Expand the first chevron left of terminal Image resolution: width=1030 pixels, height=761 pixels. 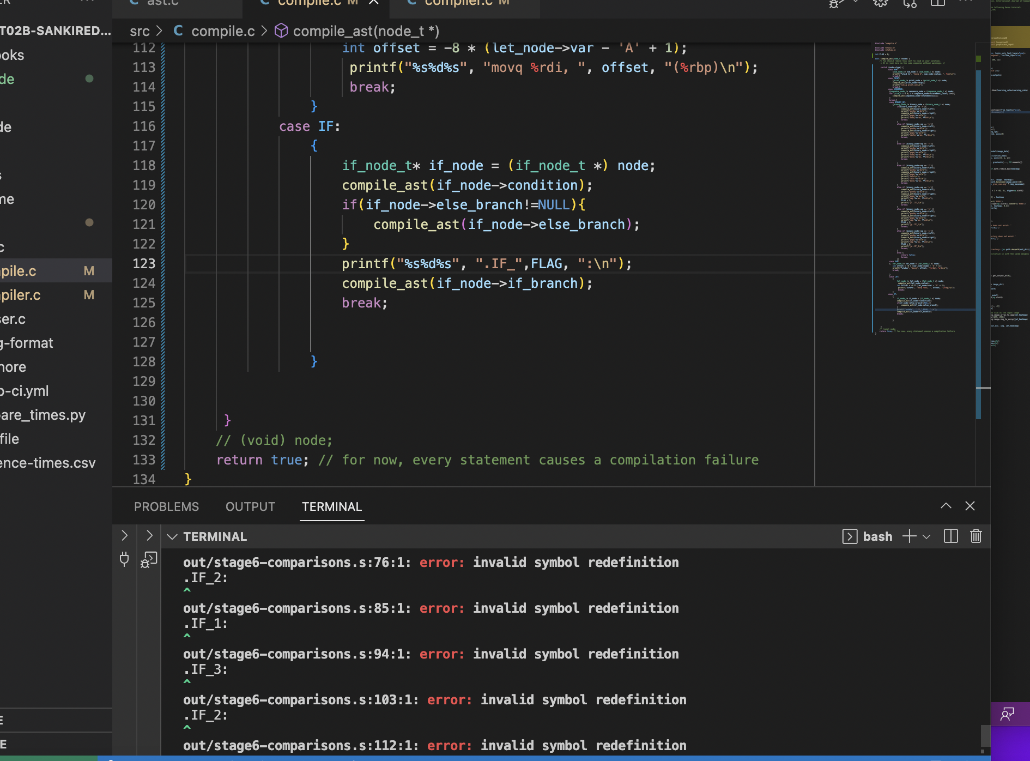coord(124,536)
